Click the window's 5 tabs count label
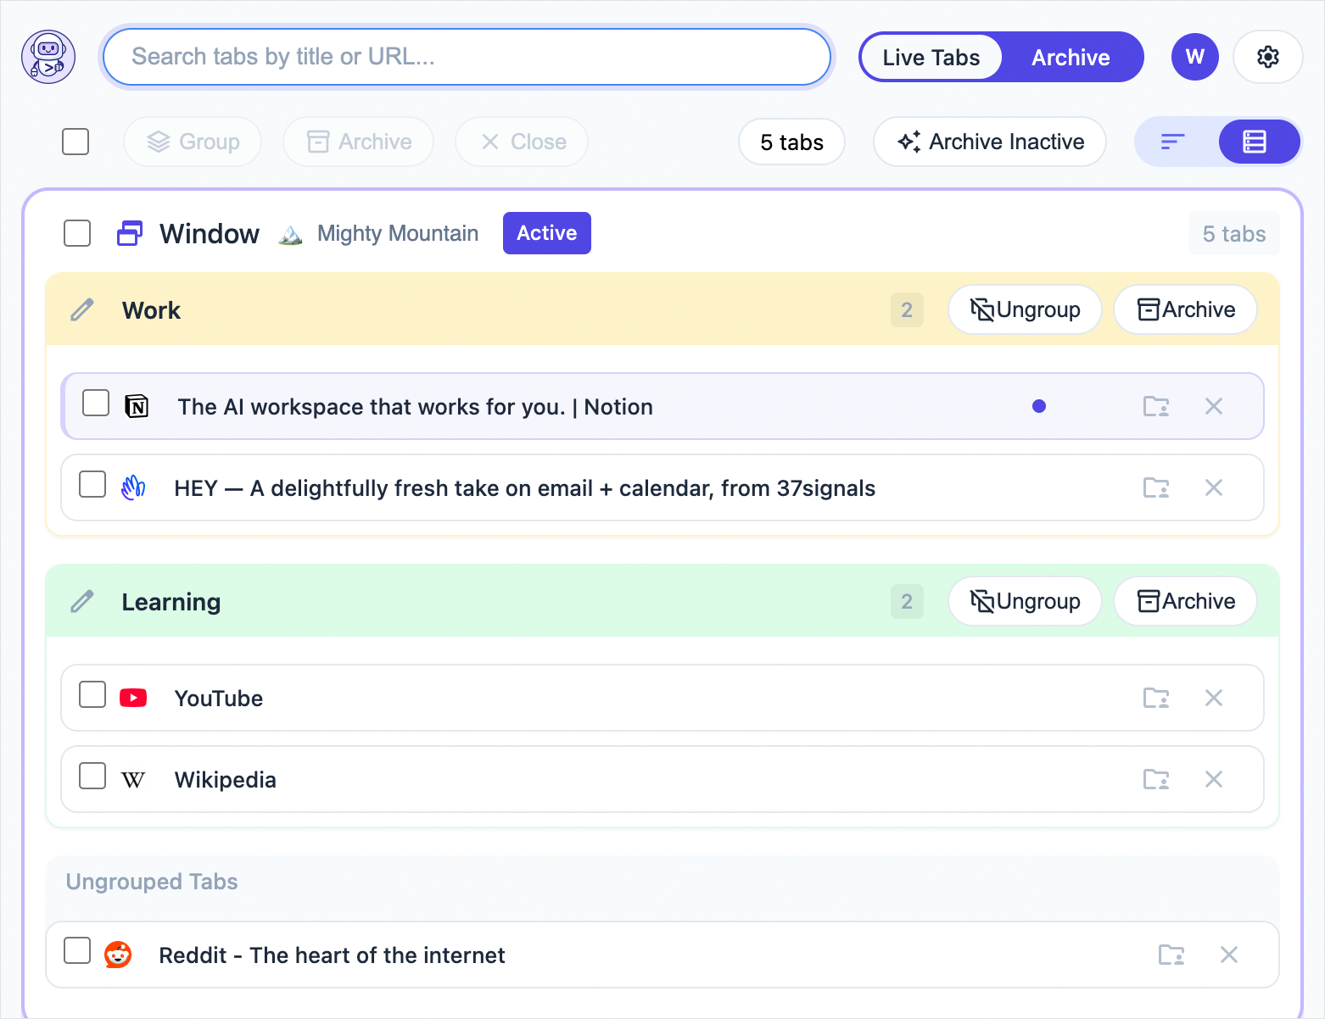 [x=1234, y=234]
